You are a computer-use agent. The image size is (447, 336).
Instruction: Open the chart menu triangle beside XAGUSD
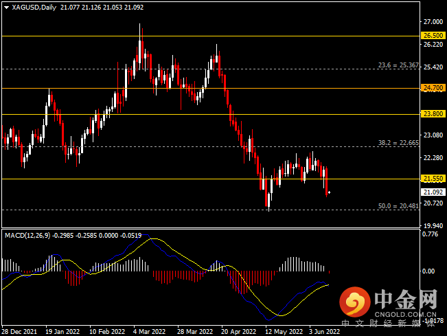tap(6, 8)
